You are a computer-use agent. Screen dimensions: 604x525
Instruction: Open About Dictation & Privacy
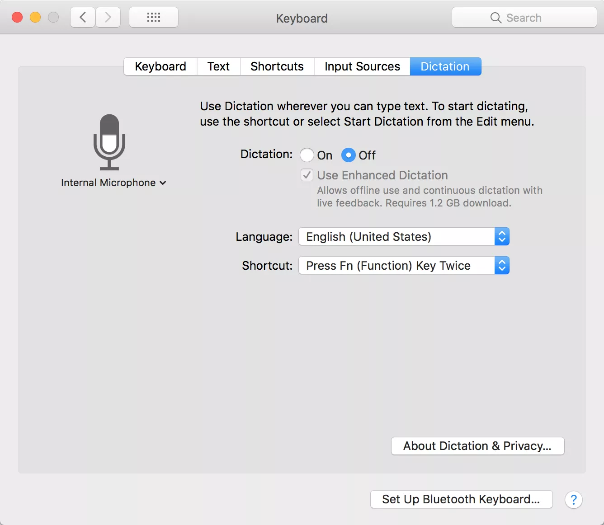[x=477, y=446]
